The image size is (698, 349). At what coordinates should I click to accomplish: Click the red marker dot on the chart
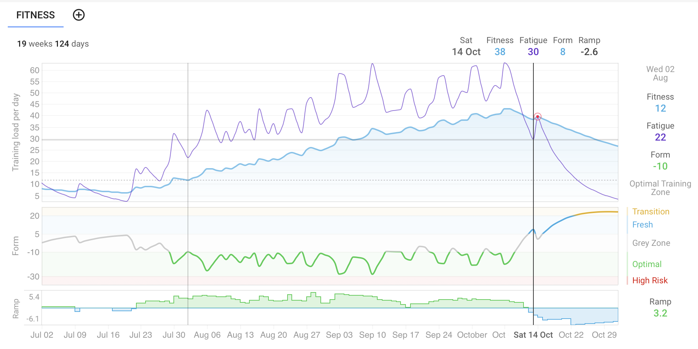pyautogui.click(x=537, y=117)
